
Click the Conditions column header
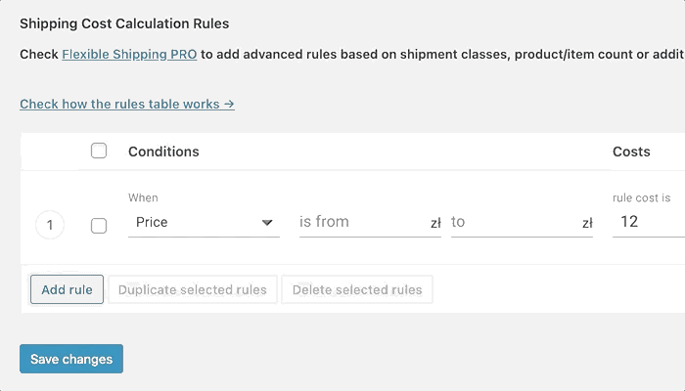click(x=163, y=152)
